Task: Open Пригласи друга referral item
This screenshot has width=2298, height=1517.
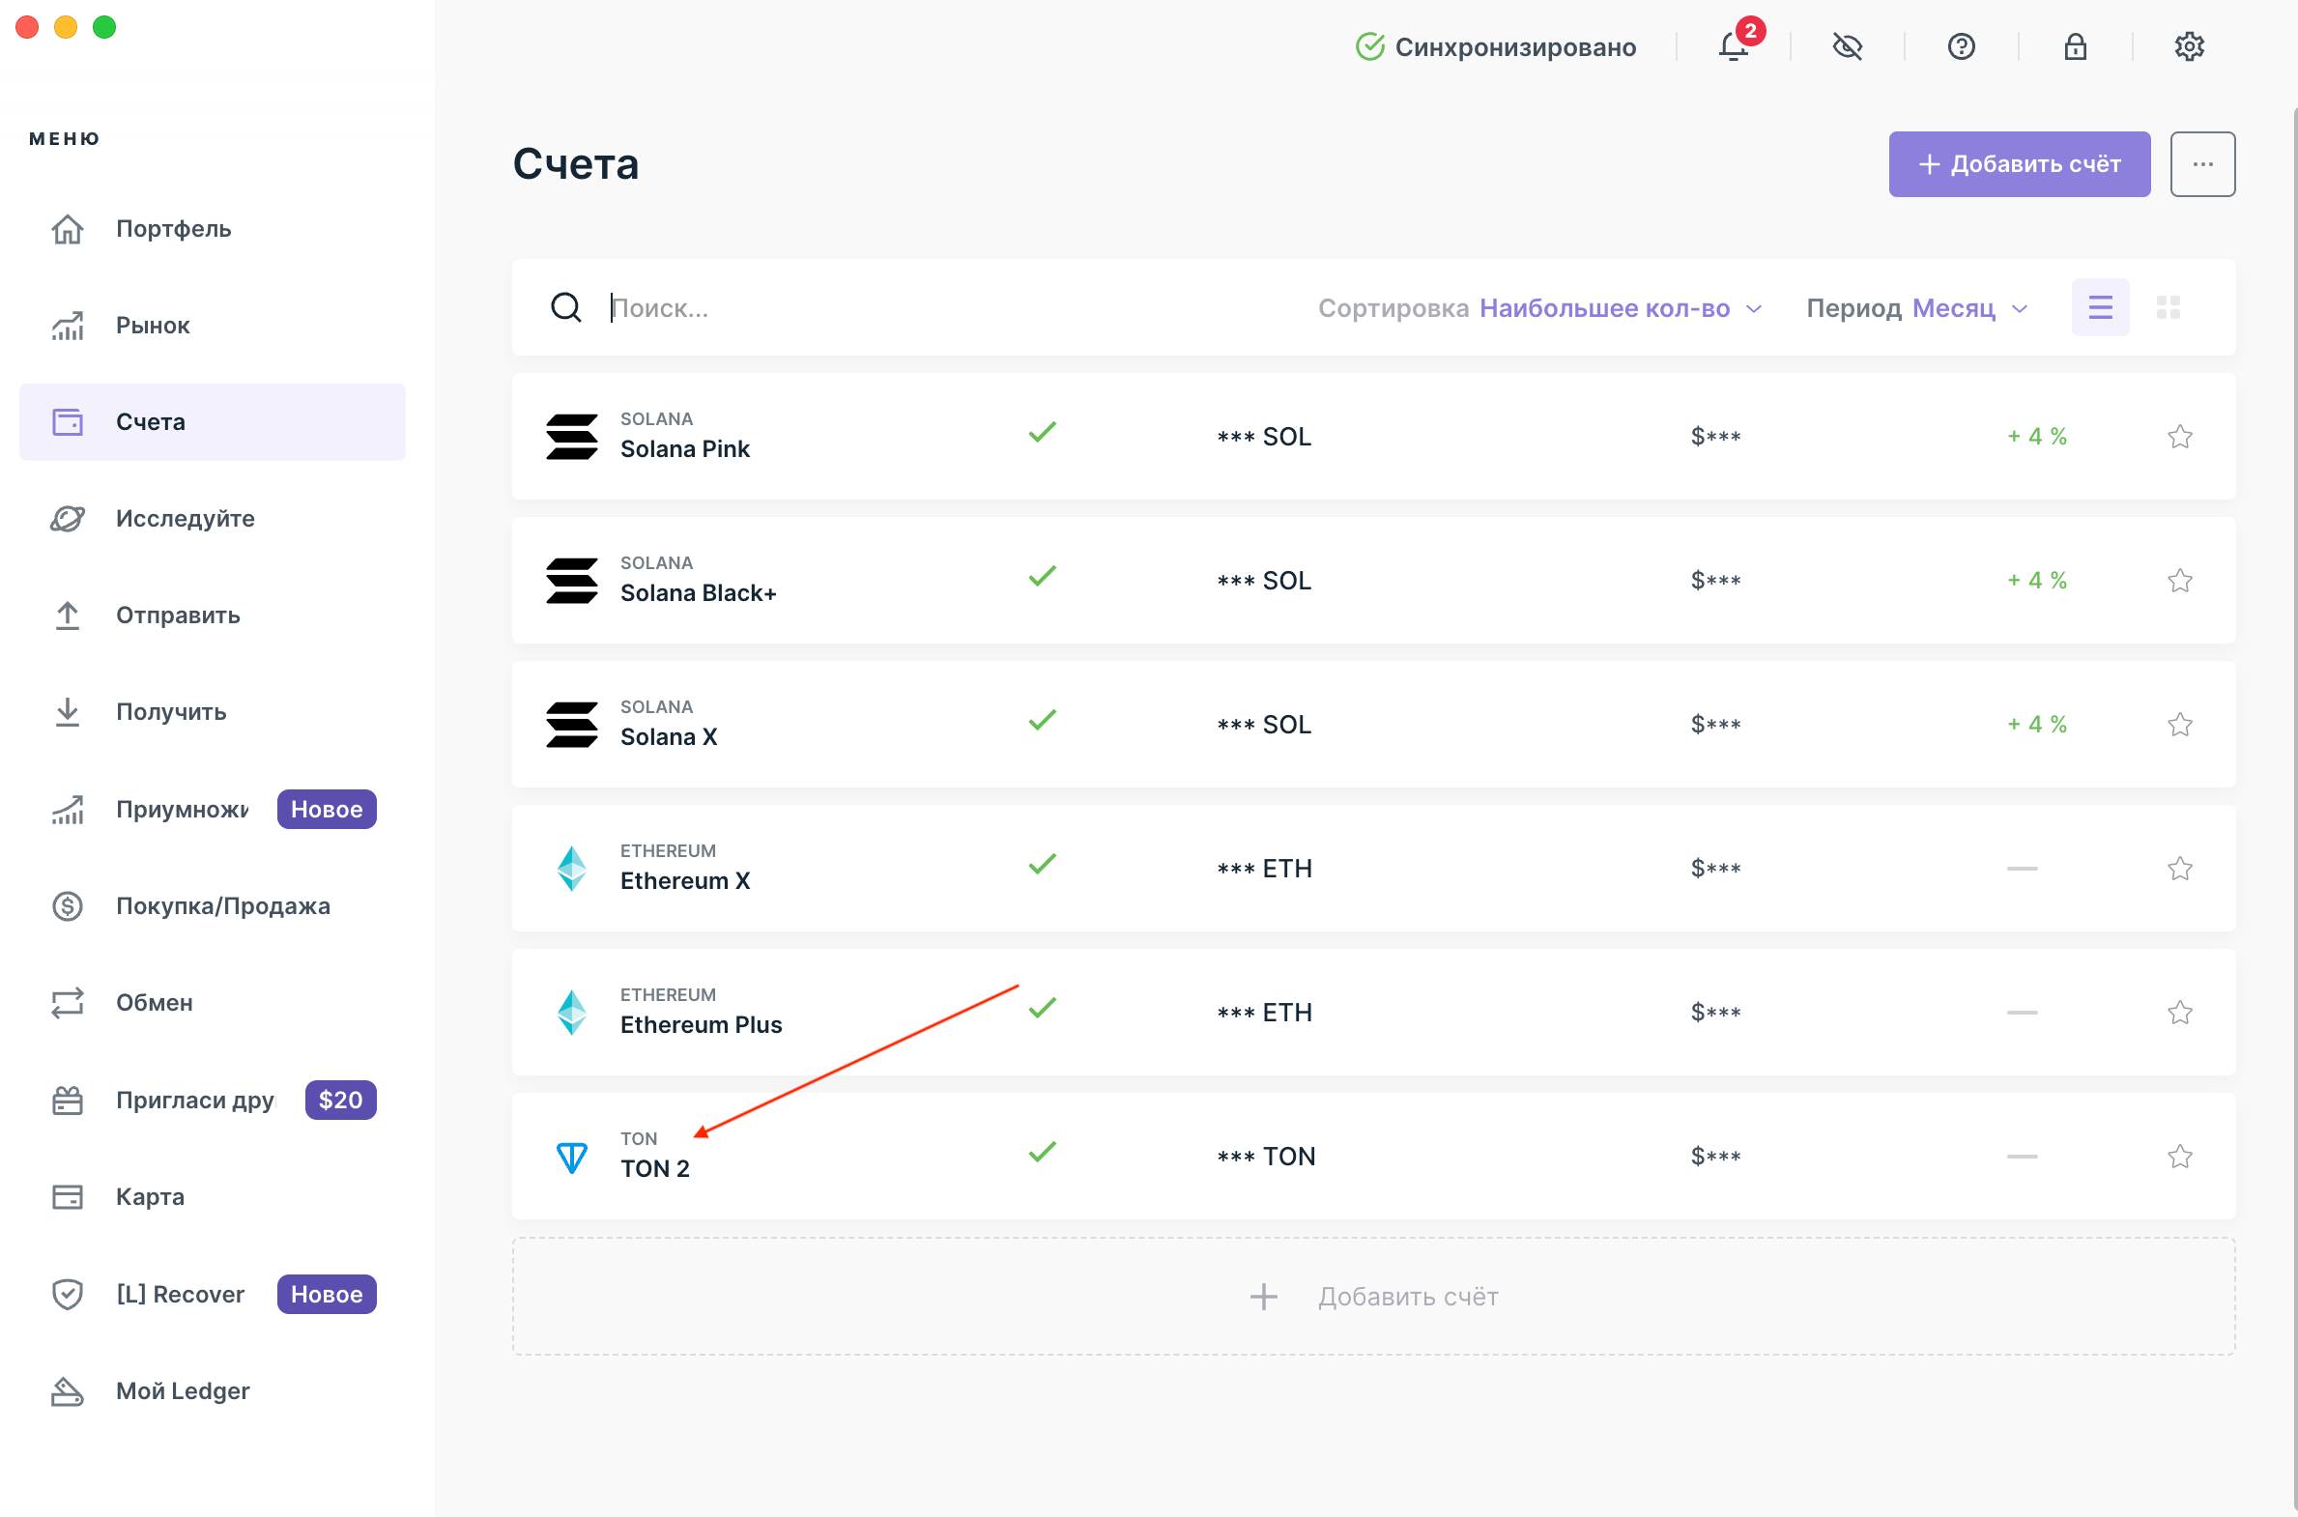Action: tap(213, 1100)
